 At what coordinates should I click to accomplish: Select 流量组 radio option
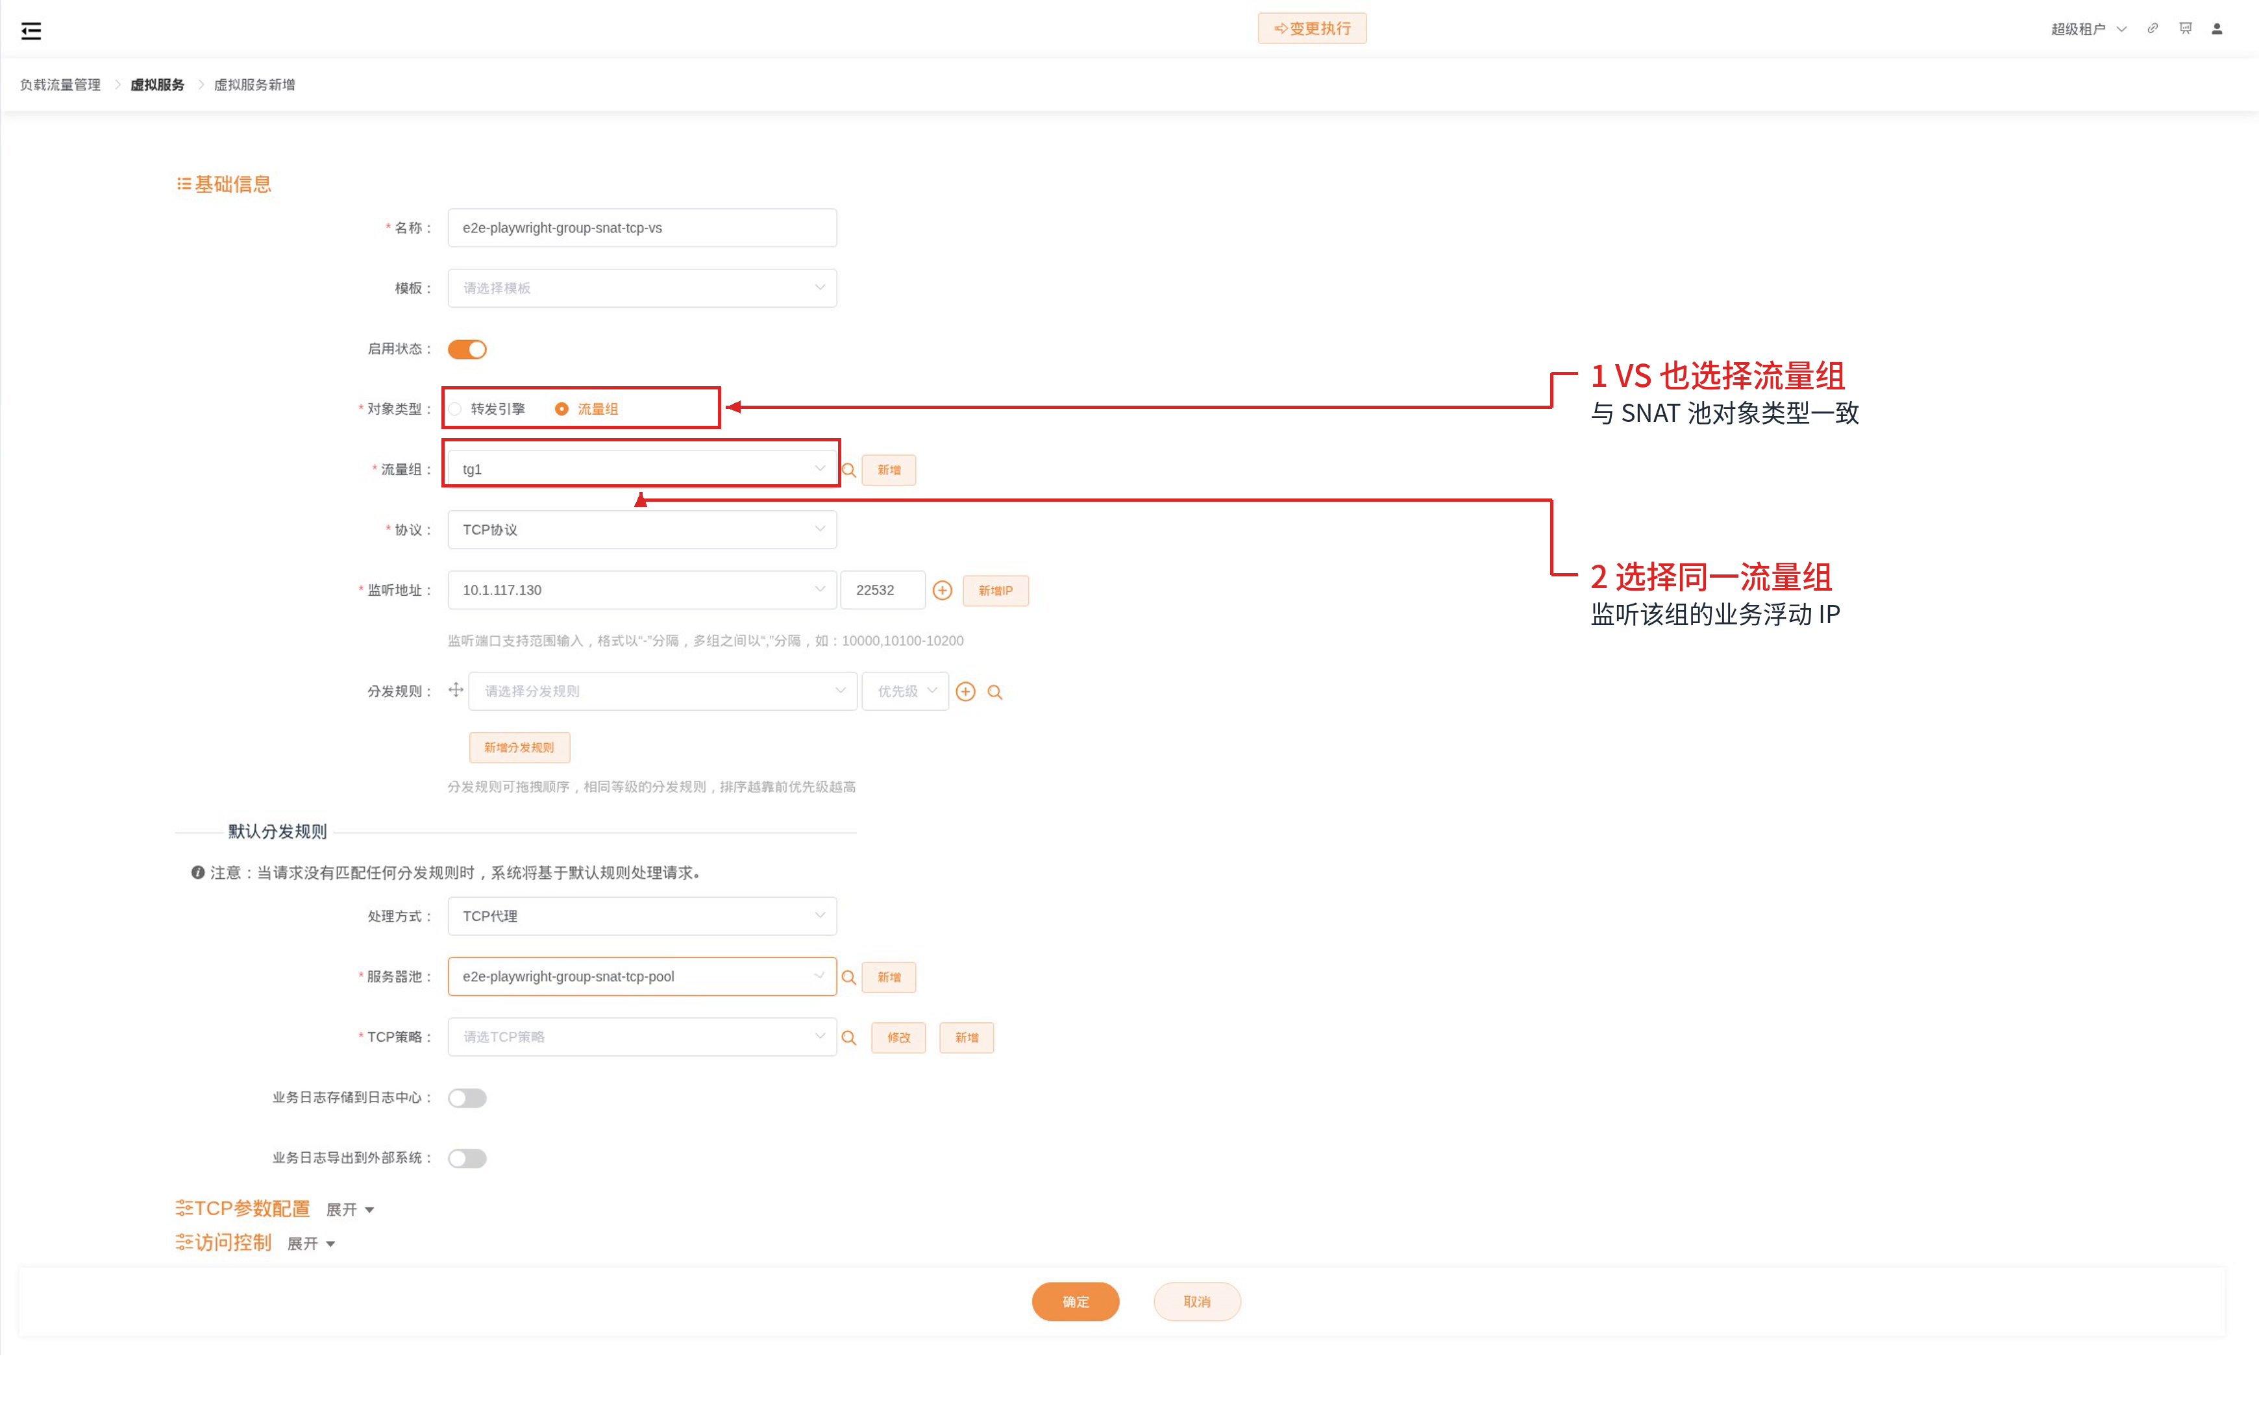point(586,409)
